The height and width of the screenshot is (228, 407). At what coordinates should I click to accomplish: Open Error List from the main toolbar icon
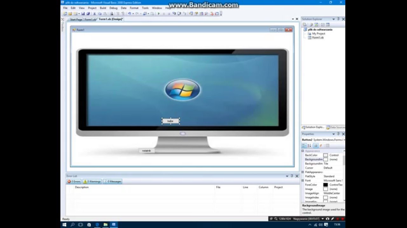point(212,14)
